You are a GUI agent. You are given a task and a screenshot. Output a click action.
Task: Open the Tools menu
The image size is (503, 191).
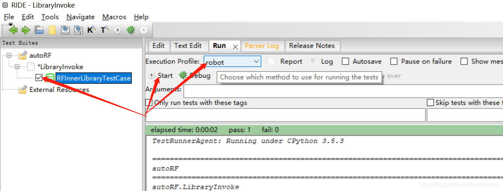click(50, 17)
